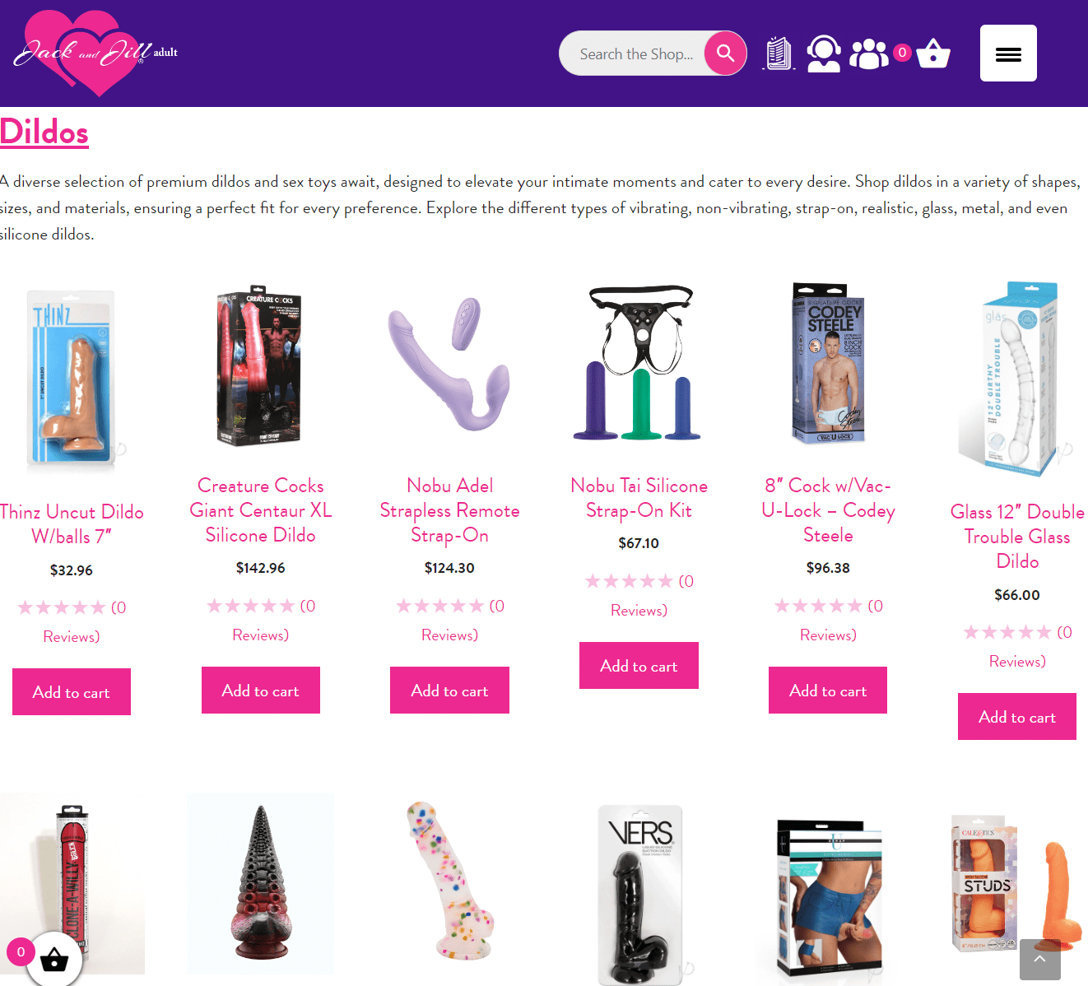Open Nobu Adel Strapless Remote Strap-On title
The width and height of the screenshot is (1088, 986).
pos(449,510)
